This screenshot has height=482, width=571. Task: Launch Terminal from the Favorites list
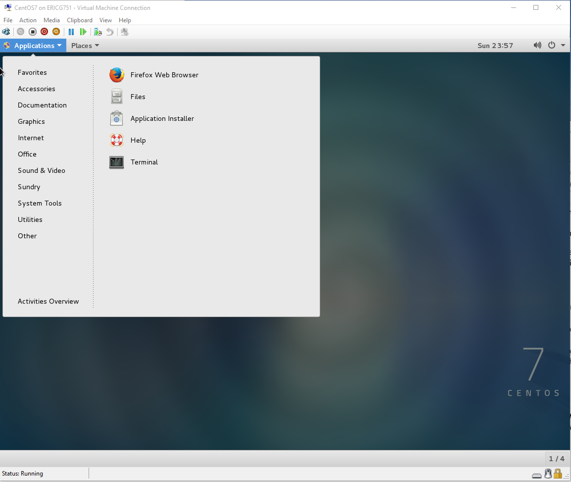134,162
